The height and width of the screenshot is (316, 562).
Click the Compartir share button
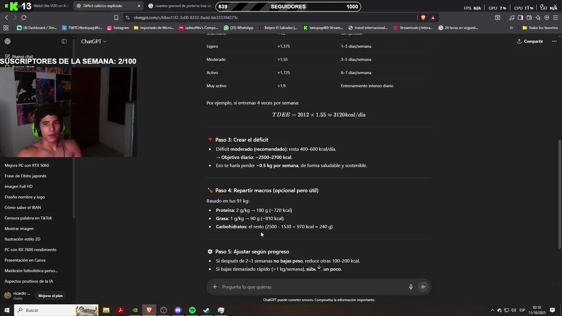click(x=530, y=41)
